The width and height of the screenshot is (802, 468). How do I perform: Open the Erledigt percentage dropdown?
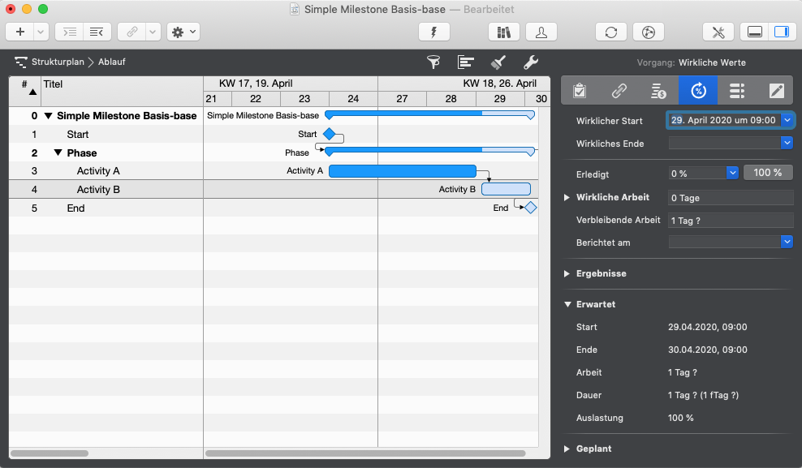point(731,173)
